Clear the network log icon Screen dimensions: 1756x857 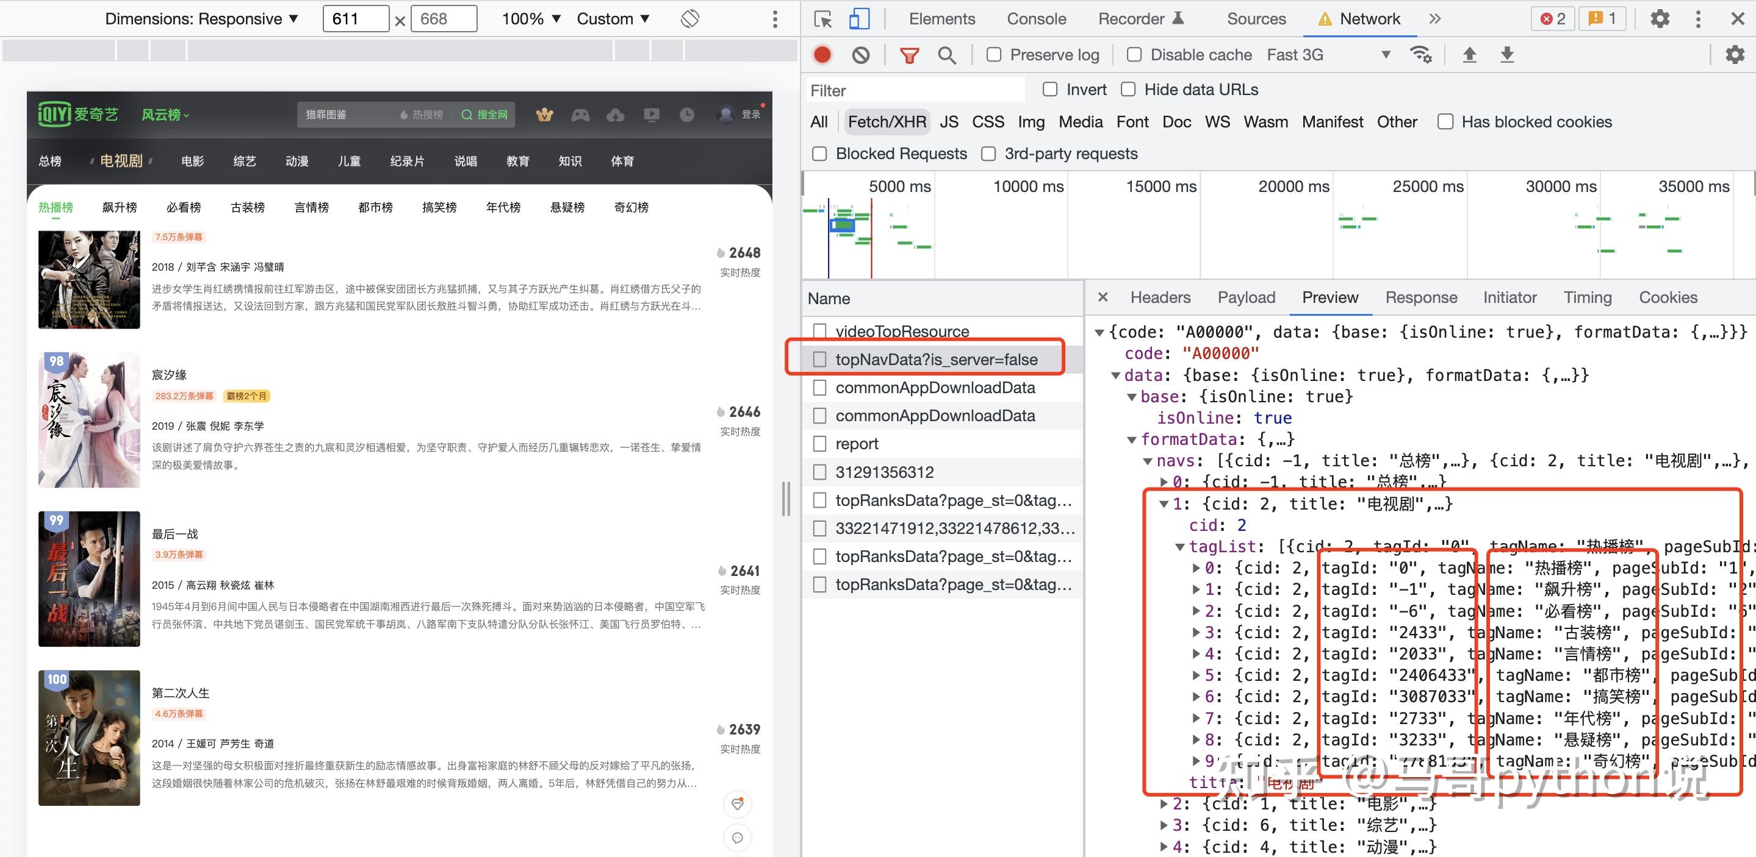[861, 54]
